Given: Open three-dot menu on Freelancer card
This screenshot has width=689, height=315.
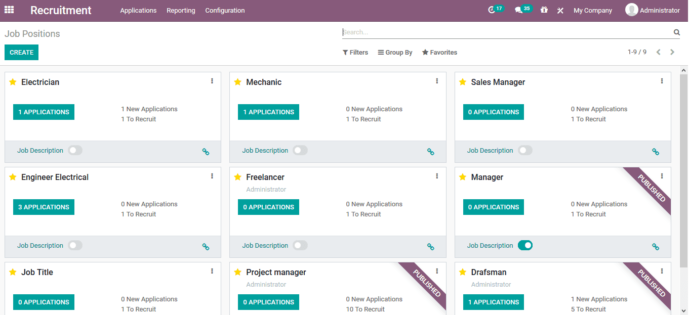Looking at the screenshot, I should (x=437, y=176).
